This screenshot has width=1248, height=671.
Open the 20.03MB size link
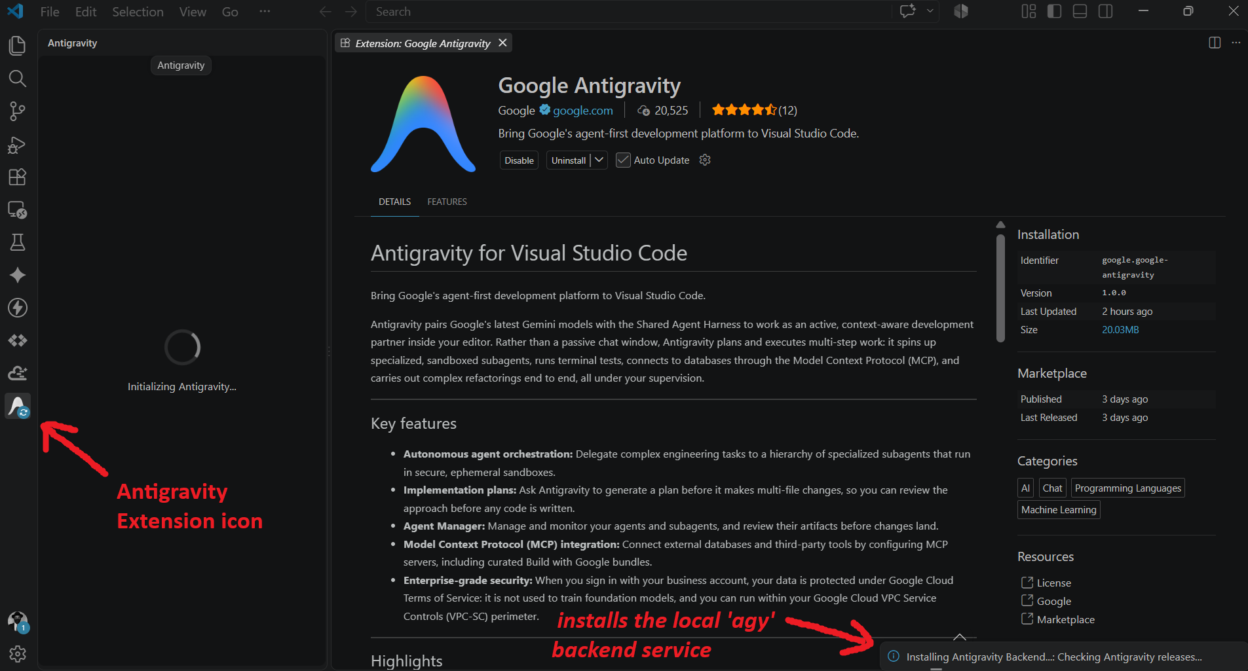(x=1120, y=330)
